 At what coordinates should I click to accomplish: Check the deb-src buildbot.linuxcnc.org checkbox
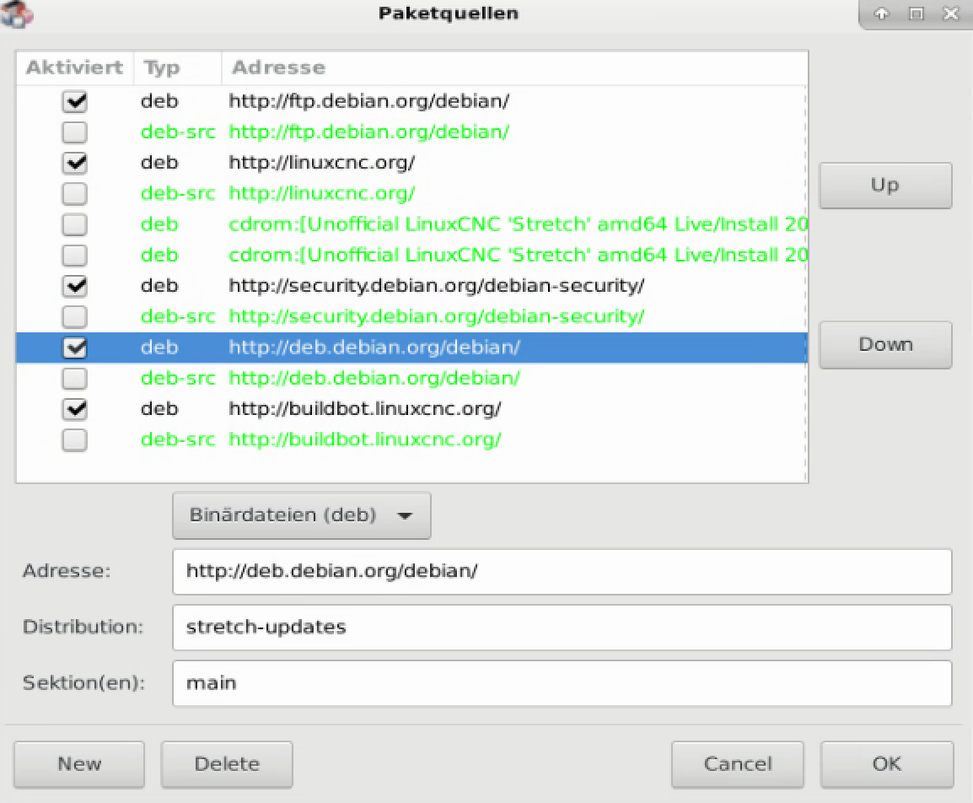(74, 440)
